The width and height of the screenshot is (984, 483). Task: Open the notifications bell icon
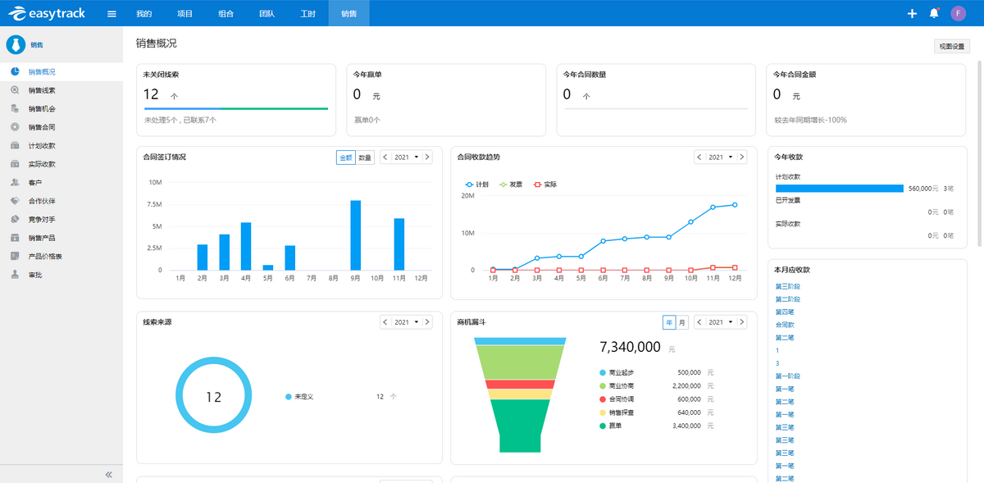pos(934,13)
